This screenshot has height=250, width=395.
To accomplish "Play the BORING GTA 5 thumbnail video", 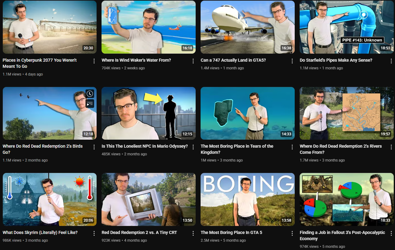I will coord(247,199).
